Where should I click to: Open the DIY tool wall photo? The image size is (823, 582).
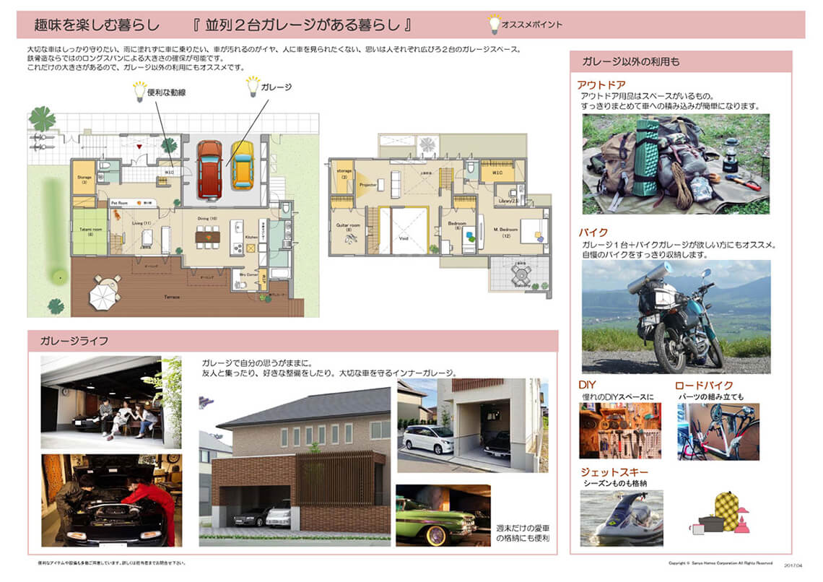619,430
